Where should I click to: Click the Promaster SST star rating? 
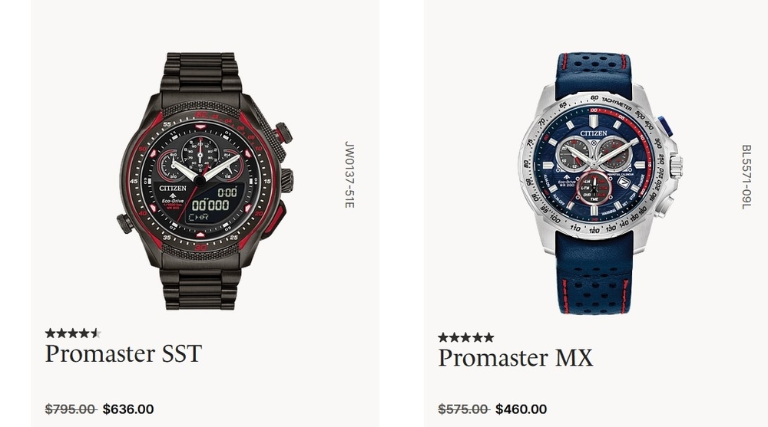(72, 333)
